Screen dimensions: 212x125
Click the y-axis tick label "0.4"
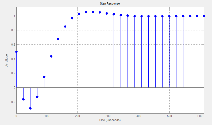[x=13, y=59]
